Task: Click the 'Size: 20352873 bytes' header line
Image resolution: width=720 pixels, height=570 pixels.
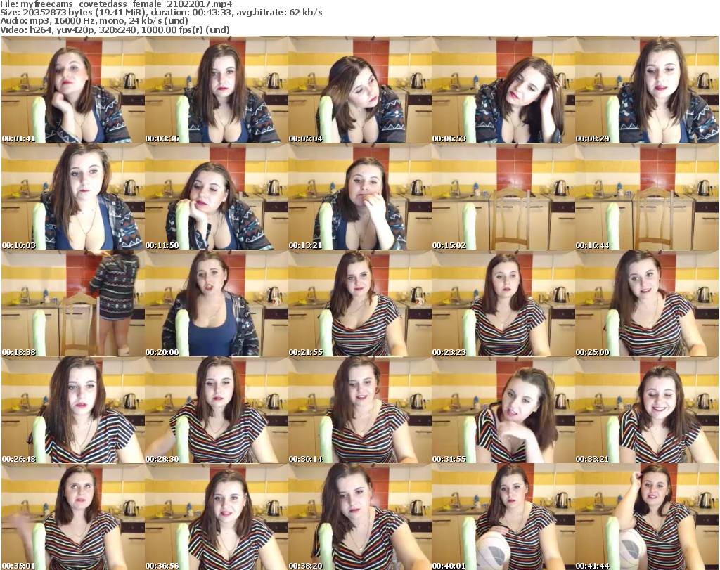Action: point(161,13)
